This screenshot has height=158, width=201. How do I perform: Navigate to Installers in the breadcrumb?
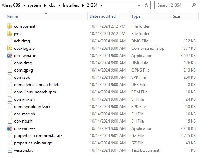pos(71,5)
